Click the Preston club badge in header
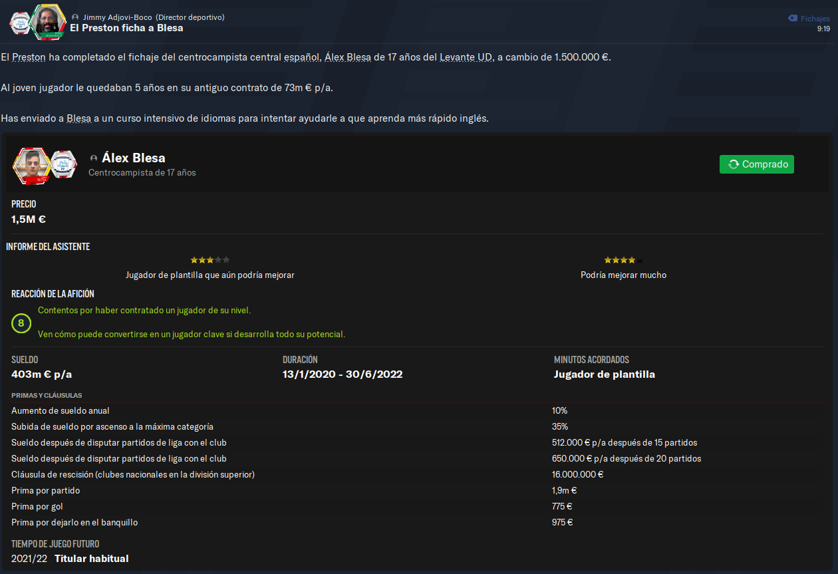The width and height of the screenshot is (838, 574). tap(20, 23)
